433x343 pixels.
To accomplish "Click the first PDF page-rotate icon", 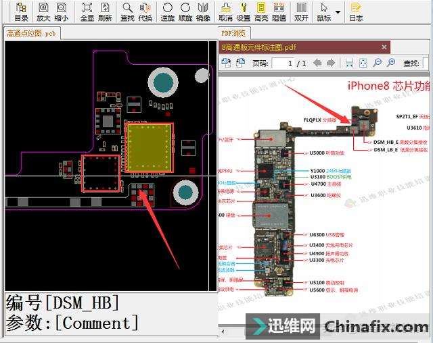I will tap(227, 63).
